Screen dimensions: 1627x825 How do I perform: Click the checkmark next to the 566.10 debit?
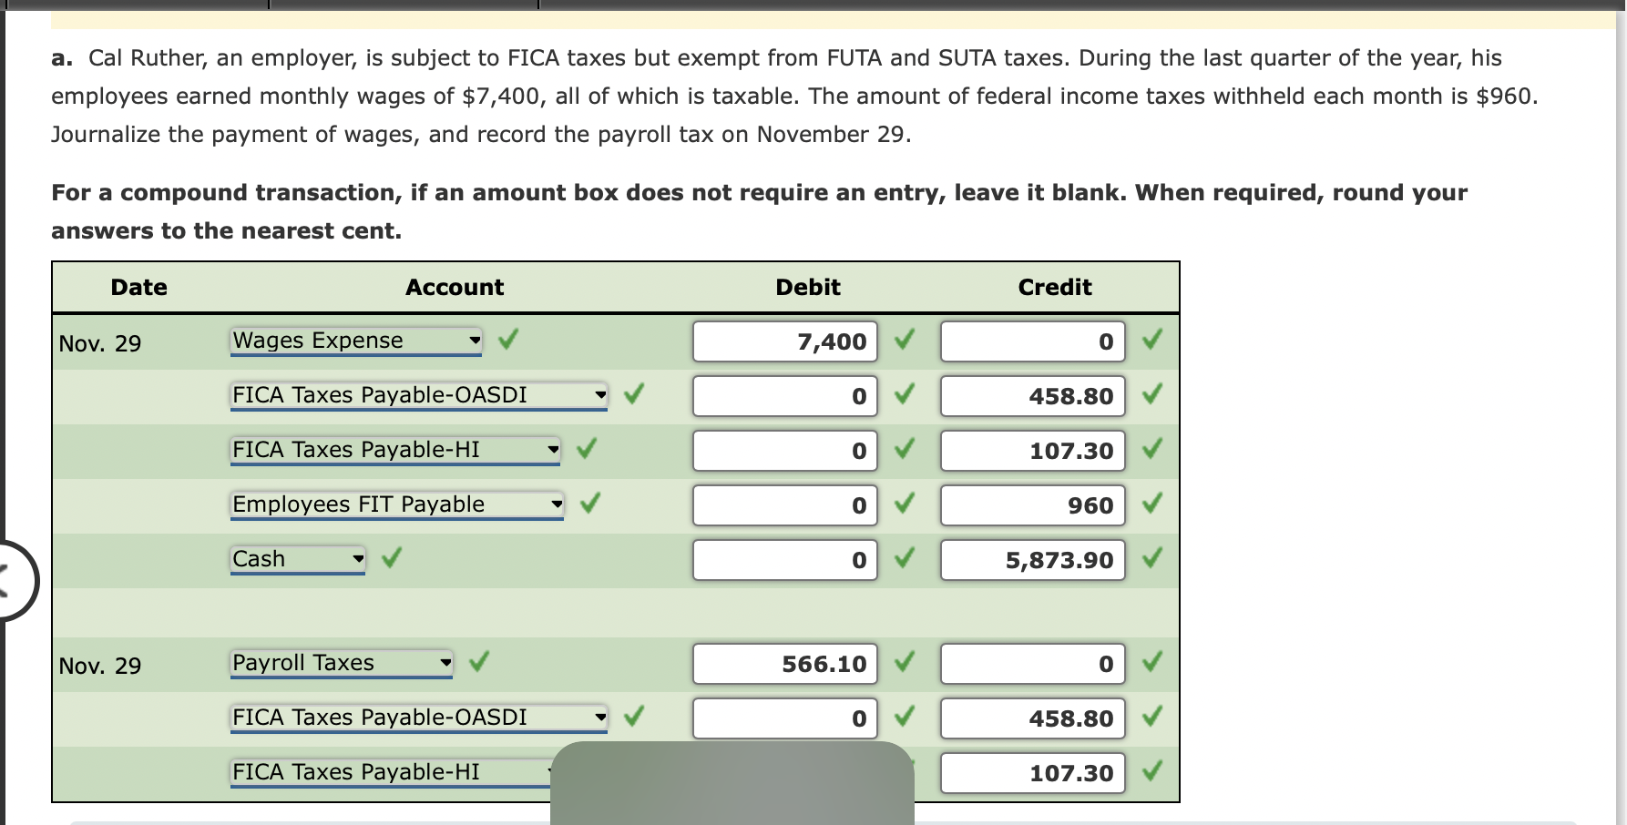(x=904, y=664)
